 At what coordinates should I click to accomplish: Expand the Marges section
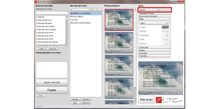pyautogui.click(x=154, y=50)
